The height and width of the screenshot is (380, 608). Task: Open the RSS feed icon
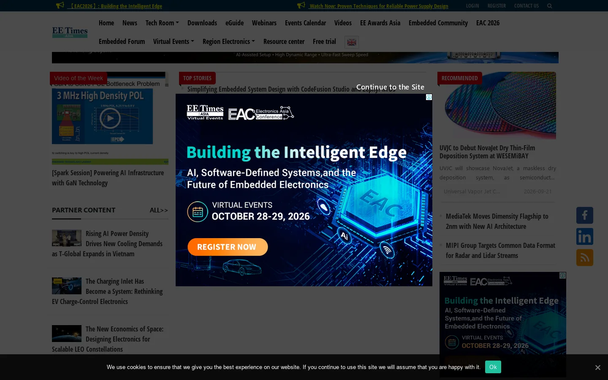click(585, 258)
